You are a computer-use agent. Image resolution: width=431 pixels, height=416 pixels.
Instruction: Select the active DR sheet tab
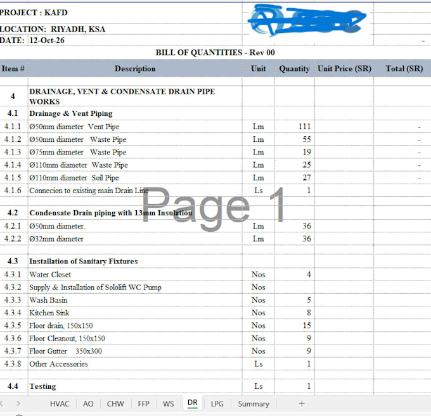click(193, 403)
